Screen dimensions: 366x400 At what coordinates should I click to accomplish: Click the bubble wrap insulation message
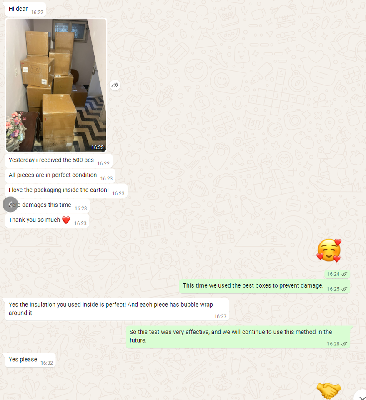(x=117, y=309)
